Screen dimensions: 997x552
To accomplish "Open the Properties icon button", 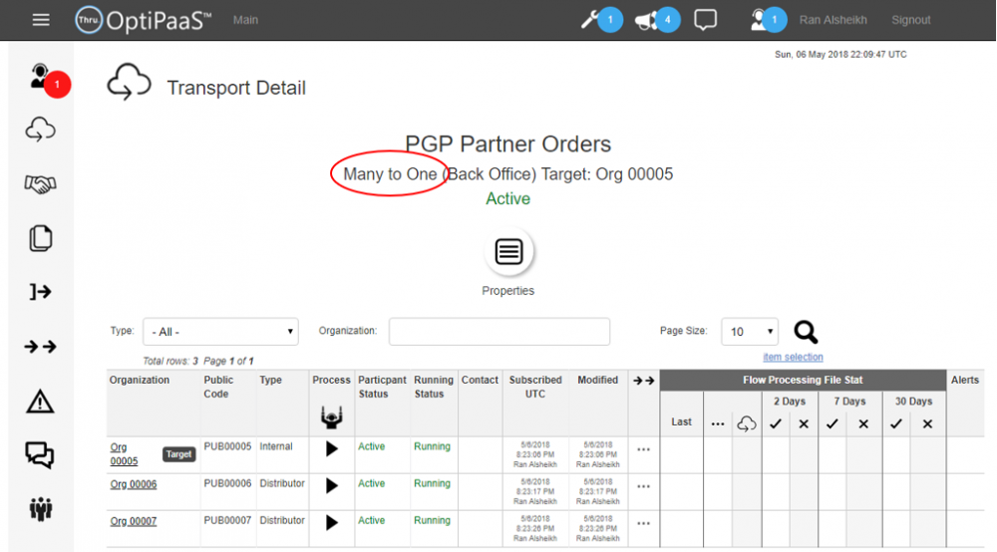I will pos(508,252).
